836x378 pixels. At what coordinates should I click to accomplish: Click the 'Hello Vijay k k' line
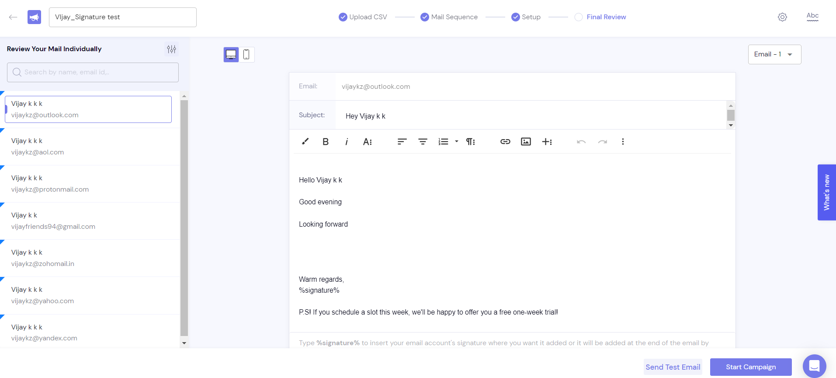[320, 180]
